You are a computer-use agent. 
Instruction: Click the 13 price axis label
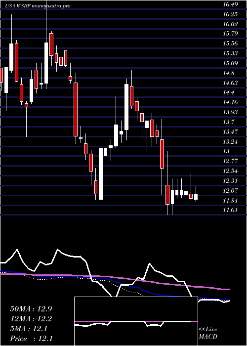[x=226, y=151]
